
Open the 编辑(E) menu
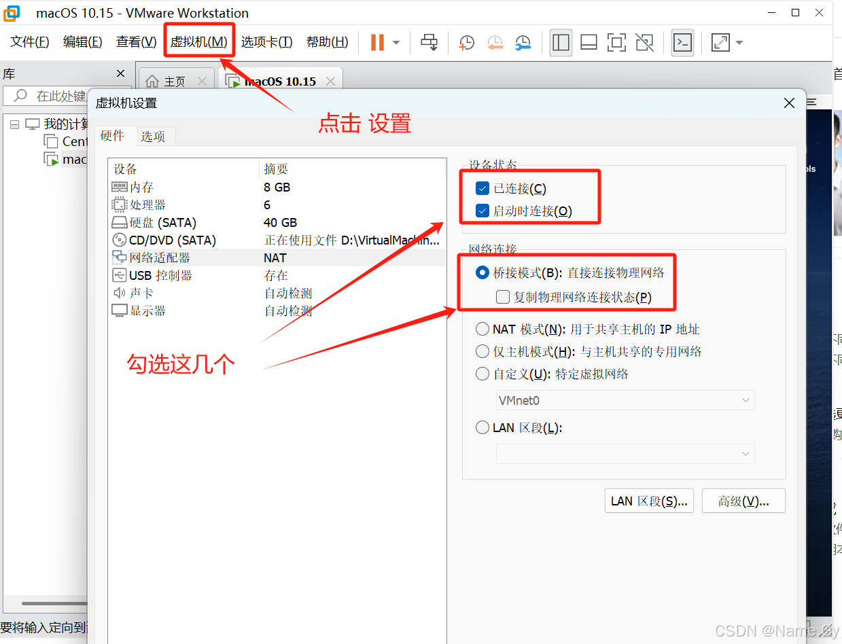[83, 42]
